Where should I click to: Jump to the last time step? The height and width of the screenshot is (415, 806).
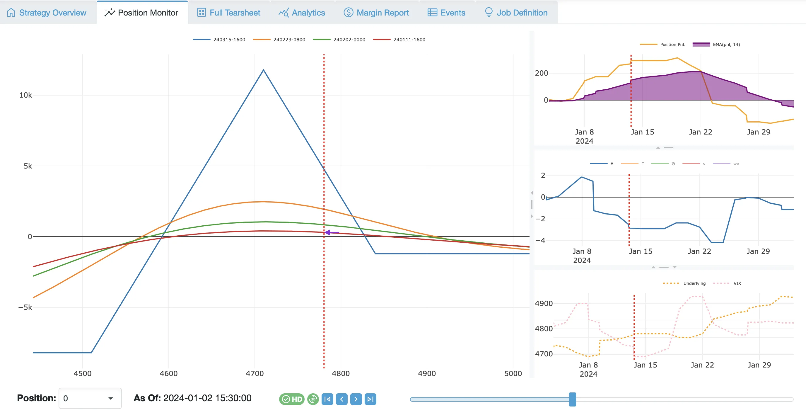point(370,399)
